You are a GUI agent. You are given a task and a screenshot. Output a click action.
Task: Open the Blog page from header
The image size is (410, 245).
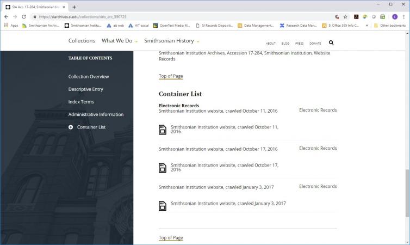(x=285, y=44)
